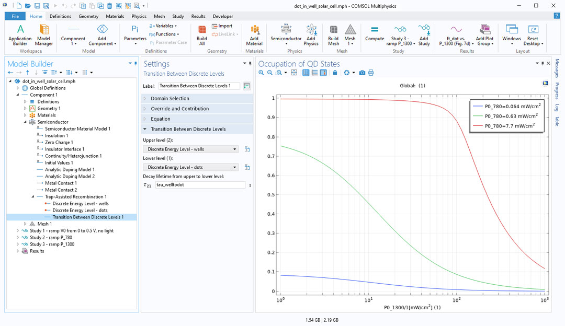The height and width of the screenshot is (326, 565).
Task: Click the Build All geometry icon
Action: [202, 34]
